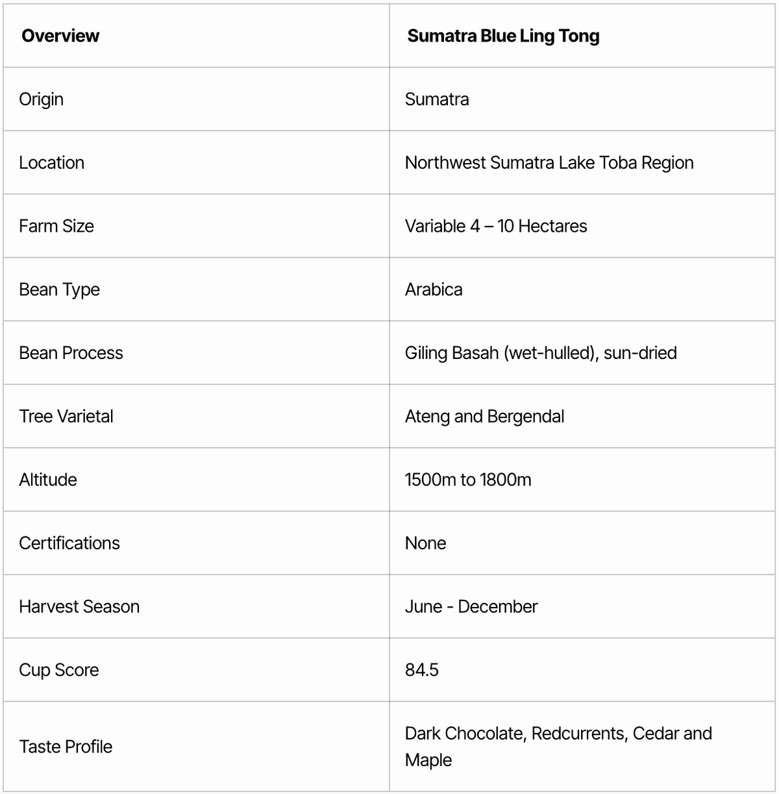Click the Overview header cell
The image size is (779, 794).
click(x=60, y=36)
